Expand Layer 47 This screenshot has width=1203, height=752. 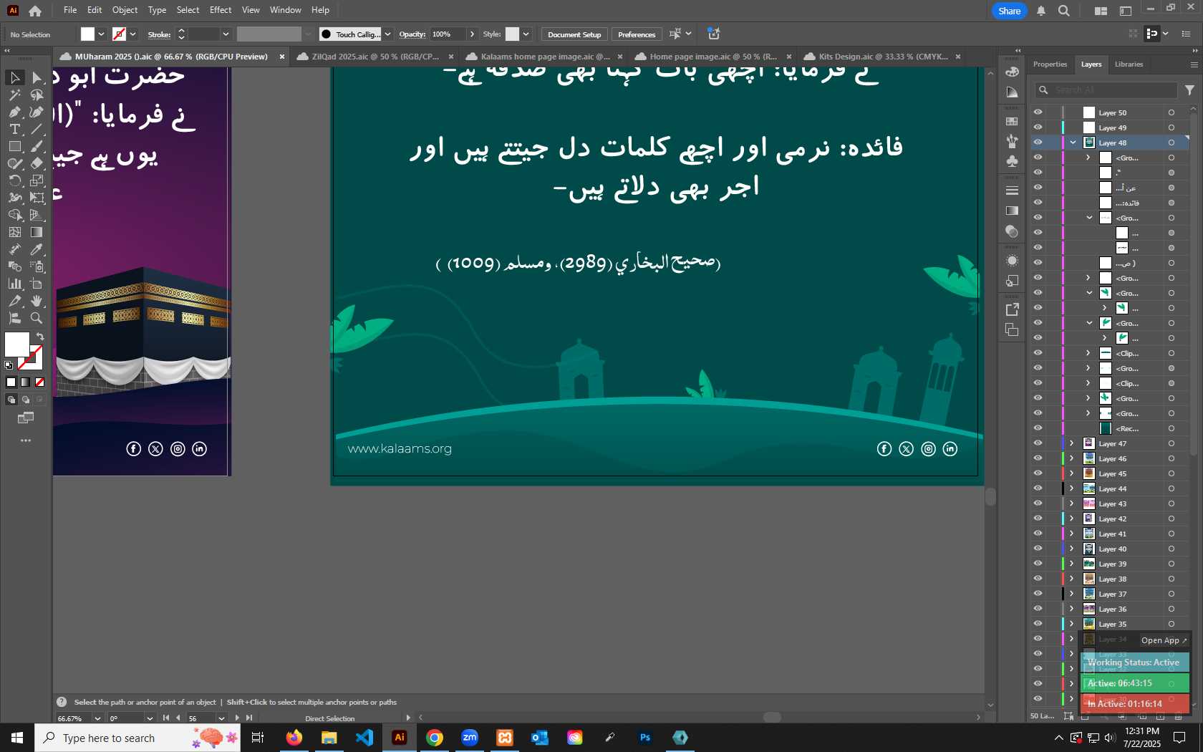click(1072, 443)
